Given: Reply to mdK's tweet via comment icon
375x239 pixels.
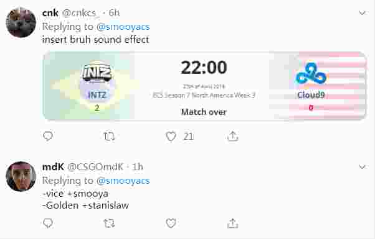Looking at the screenshot, I should click(x=48, y=223).
